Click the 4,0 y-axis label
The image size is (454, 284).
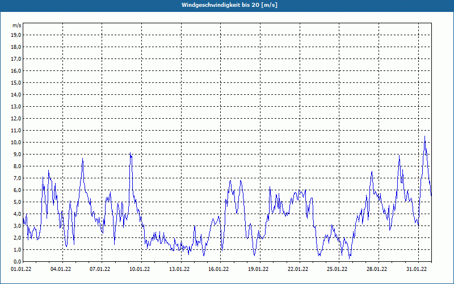coord(17,214)
